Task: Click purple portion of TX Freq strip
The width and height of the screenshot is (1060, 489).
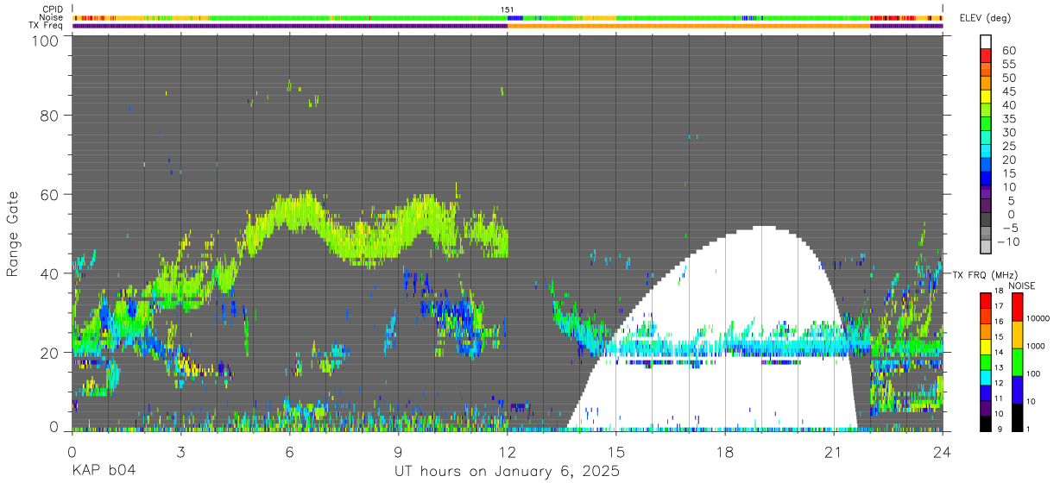Action: (289, 25)
